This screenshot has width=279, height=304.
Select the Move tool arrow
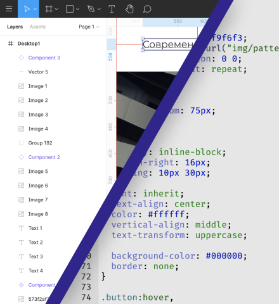(x=27, y=9)
